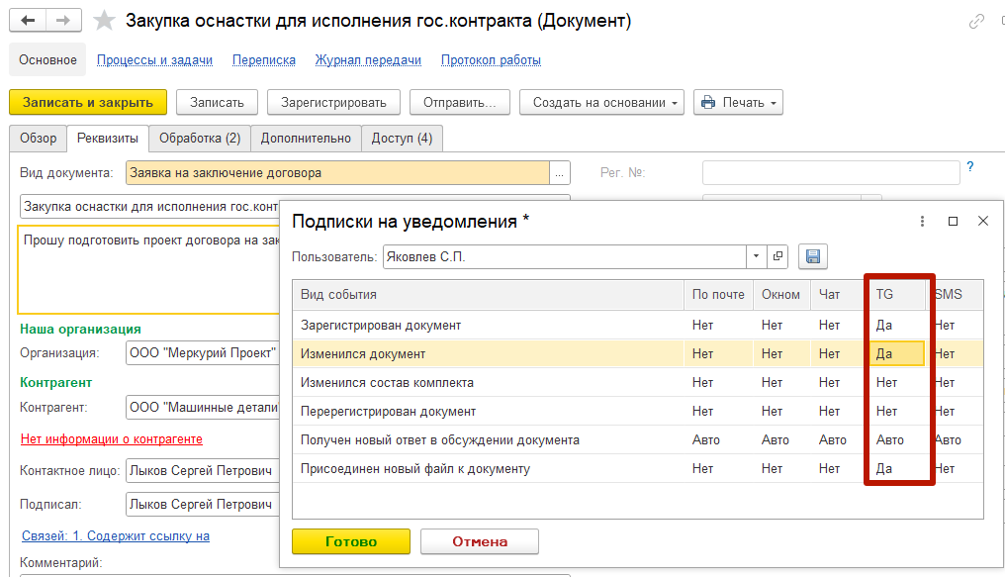The width and height of the screenshot is (1005, 577).
Task: Expand the Пользователь dropdown list
Action: pos(757,256)
